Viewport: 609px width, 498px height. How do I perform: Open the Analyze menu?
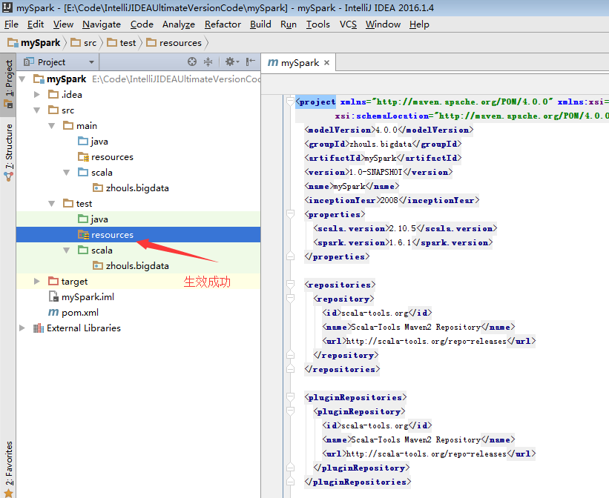tap(179, 24)
